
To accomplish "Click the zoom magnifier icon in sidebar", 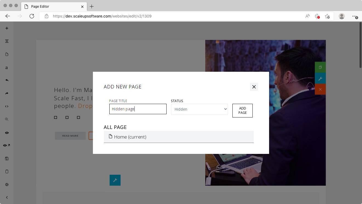I will pyautogui.click(x=7, y=119).
